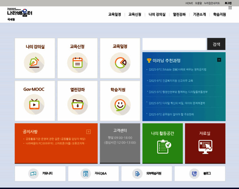Open course 디지털 혁신의 비밀, 데이터 문제해결력
Screen dimensions: 239x189
pos(177,103)
